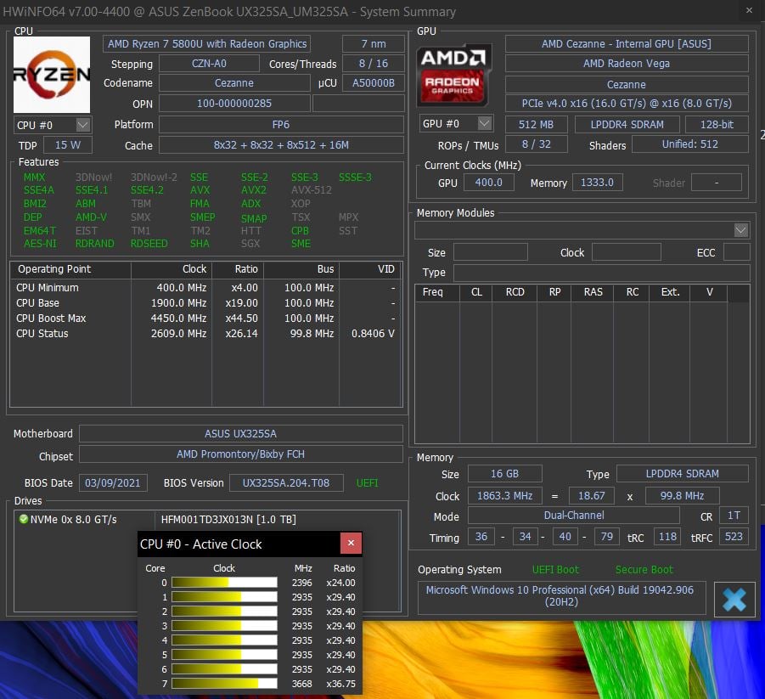Click the 128-bit bus width field
The width and height of the screenshot is (765, 699).
click(x=717, y=125)
